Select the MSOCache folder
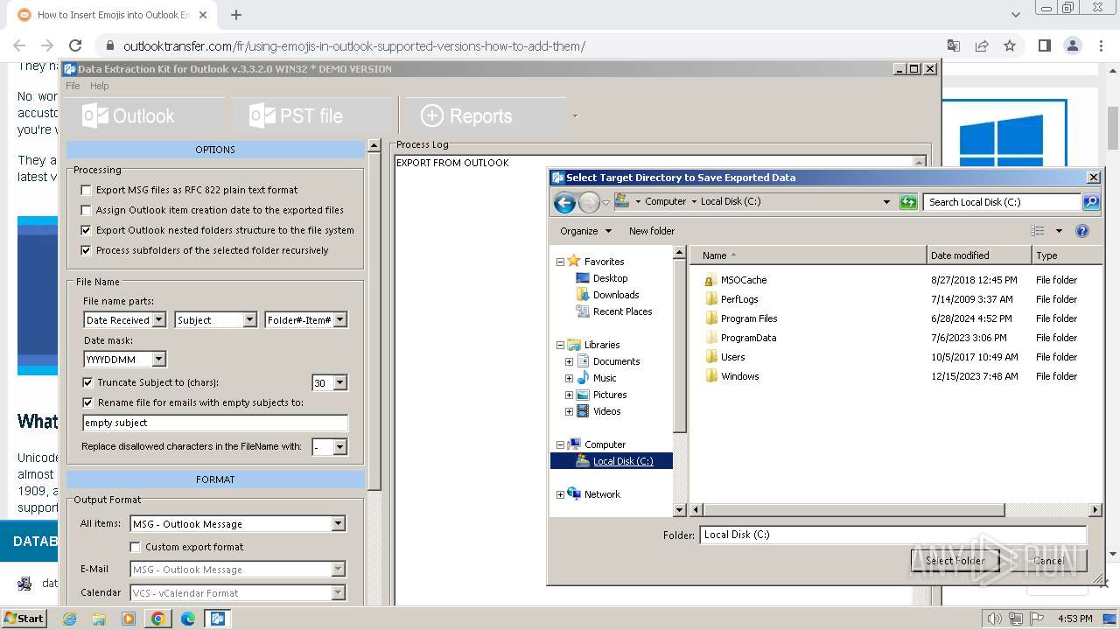 (744, 280)
